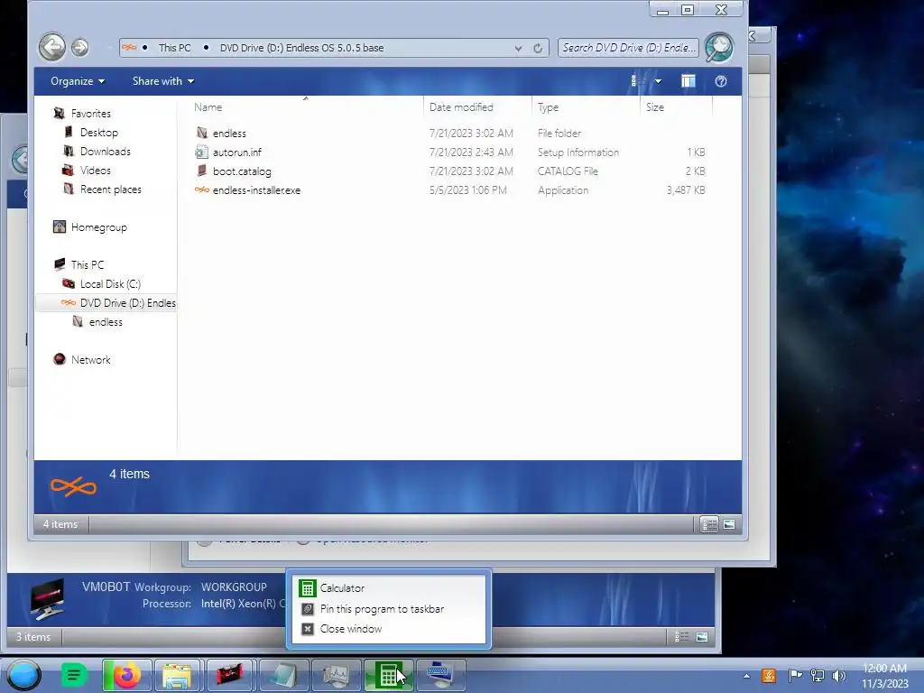This screenshot has width=924, height=693.
Task: Click the CATALOG File type cell
Action: click(568, 171)
